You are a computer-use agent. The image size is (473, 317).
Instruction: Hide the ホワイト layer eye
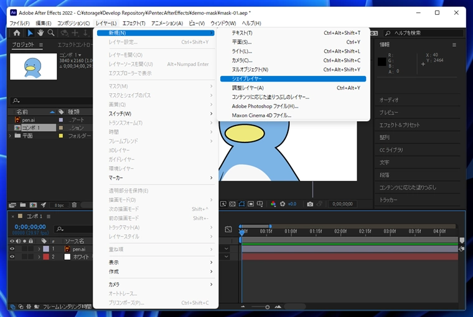point(12,257)
